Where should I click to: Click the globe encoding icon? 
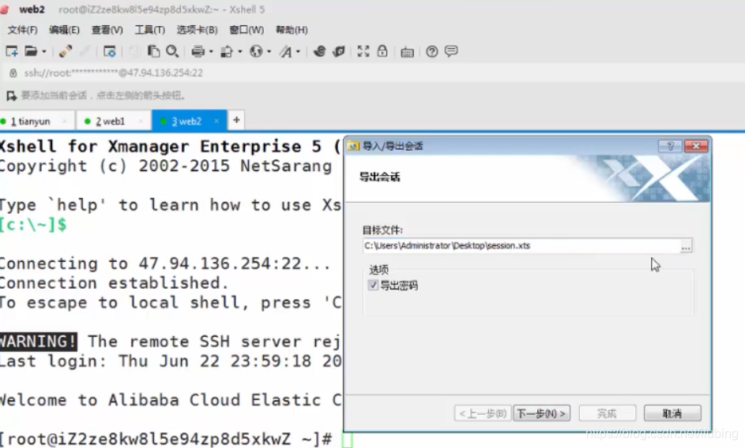(x=256, y=50)
